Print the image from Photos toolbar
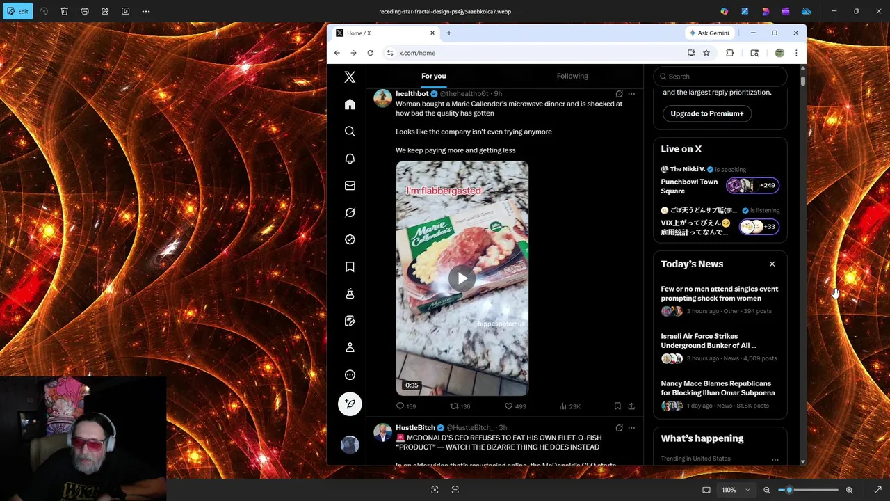This screenshot has width=890, height=501. click(85, 11)
